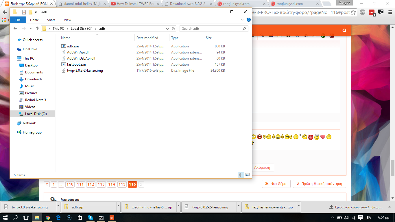Switch Explorer to Large icons view
Image resolution: width=395 pixels, height=222 pixels.
[248, 175]
